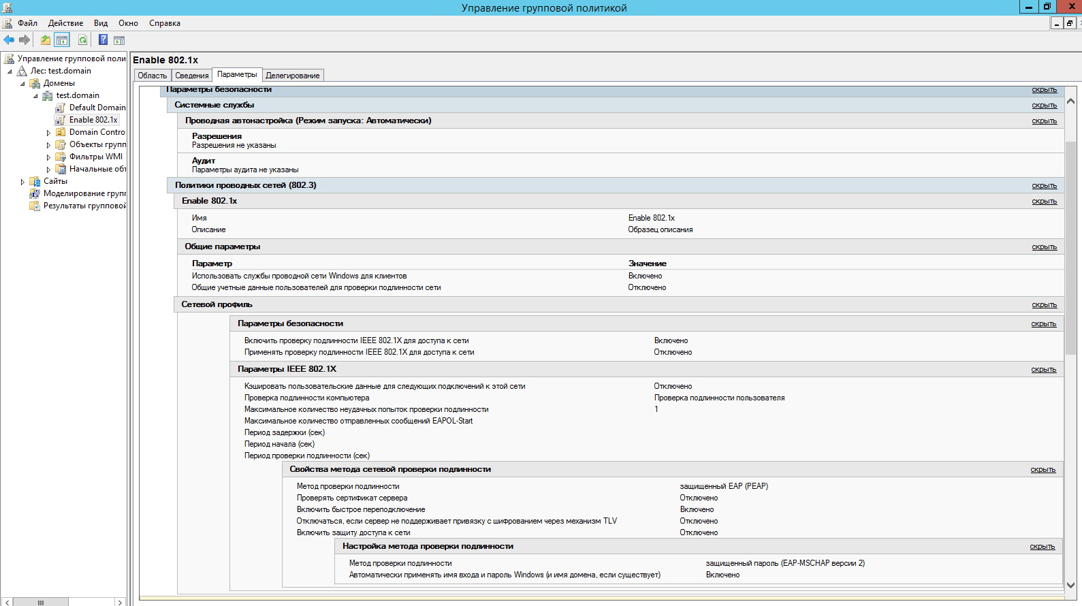Click the Forward arrow in the toolbar
This screenshot has width=1082, height=606.
tap(25, 40)
